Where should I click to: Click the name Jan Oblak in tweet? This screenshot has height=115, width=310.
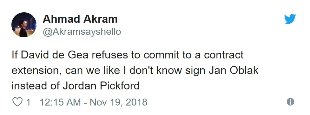234,70
